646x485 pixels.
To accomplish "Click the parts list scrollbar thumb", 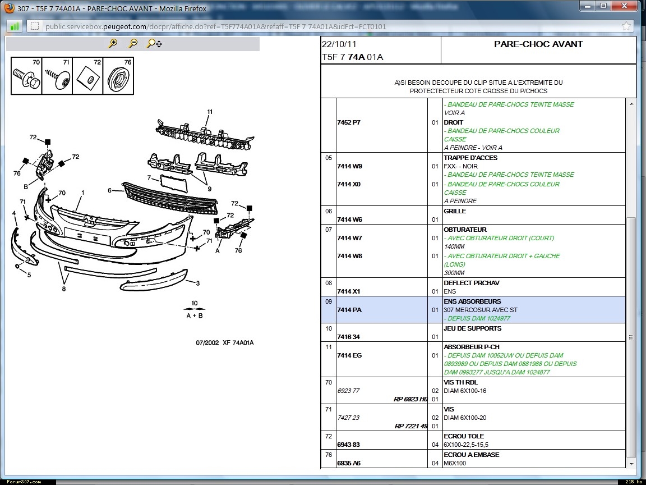I will click(631, 337).
